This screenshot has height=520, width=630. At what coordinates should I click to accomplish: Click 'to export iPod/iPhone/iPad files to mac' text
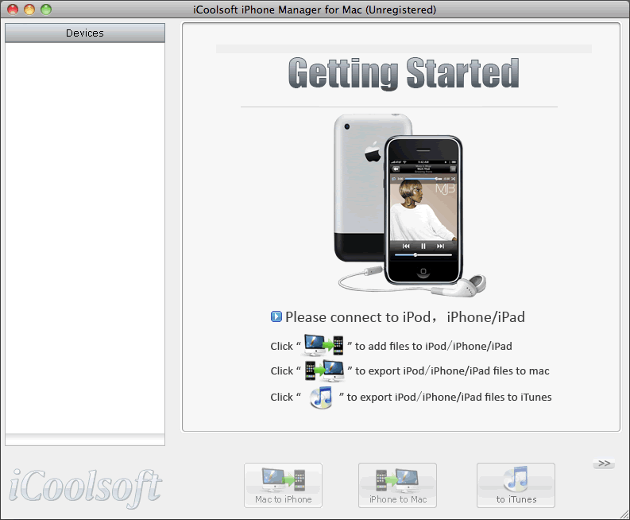pos(452,371)
